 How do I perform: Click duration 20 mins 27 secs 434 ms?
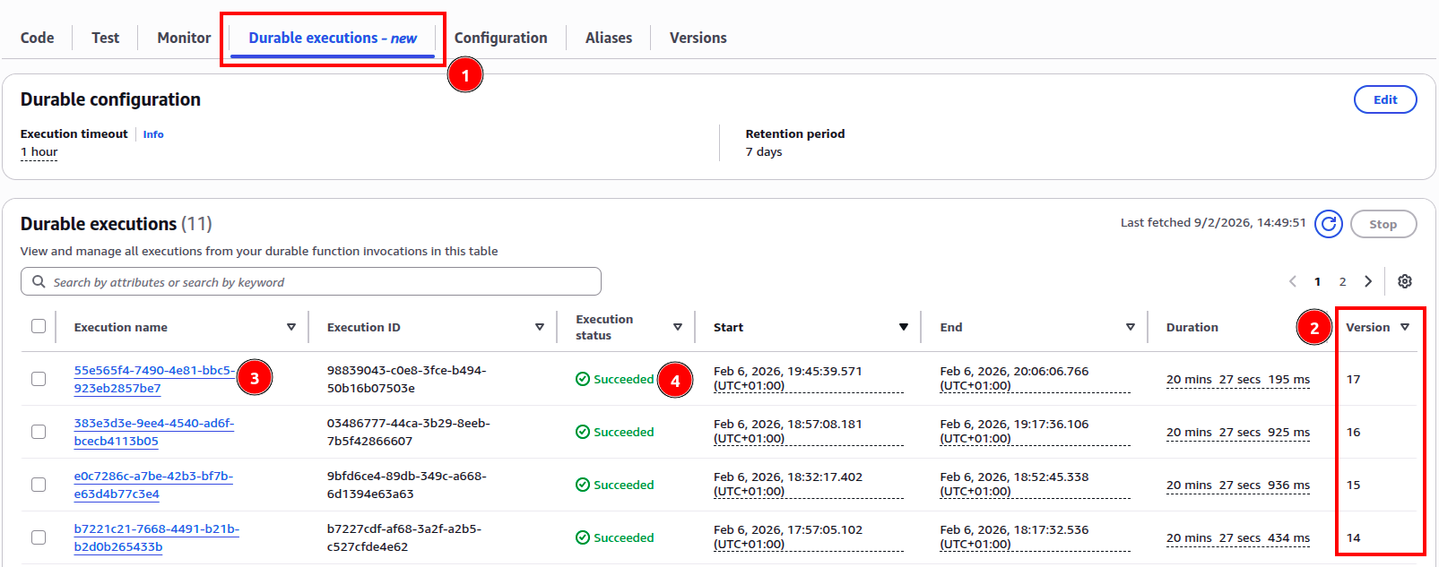pyautogui.click(x=1238, y=537)
